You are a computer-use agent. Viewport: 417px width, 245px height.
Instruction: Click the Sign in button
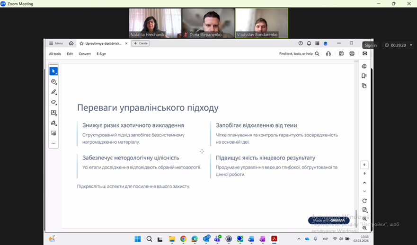pos(371,45)
